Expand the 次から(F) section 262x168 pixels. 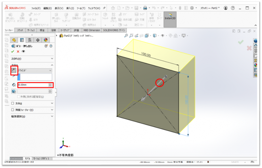(x=52, y=58)
